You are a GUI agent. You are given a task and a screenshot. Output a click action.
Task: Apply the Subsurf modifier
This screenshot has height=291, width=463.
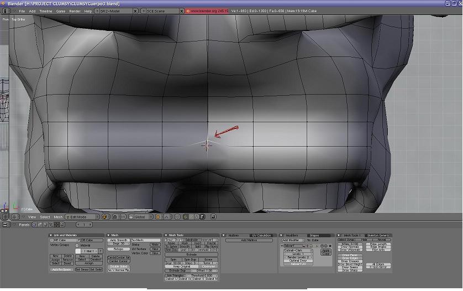tap(326, 251)
